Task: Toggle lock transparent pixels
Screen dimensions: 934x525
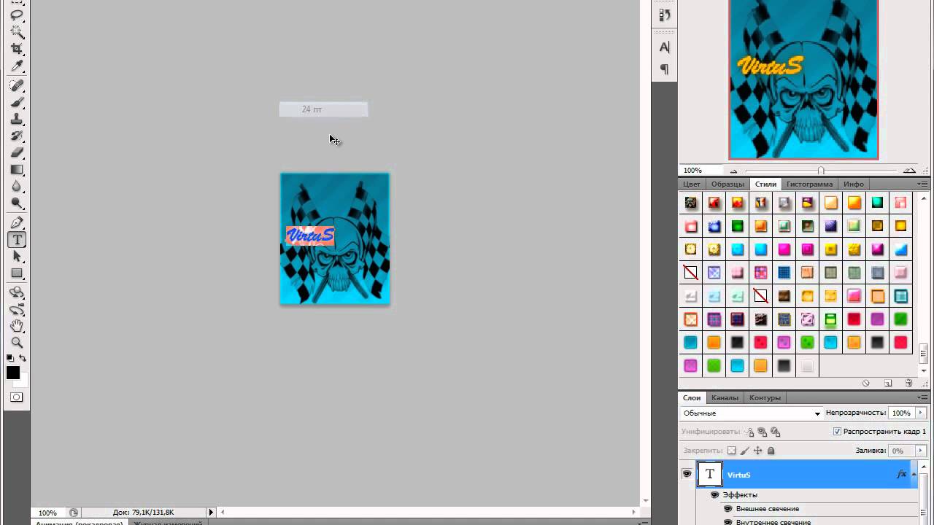Action: click(x=732, y=451)
